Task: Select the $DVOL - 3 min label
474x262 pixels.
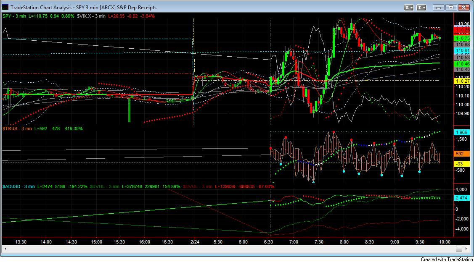Action: pyautogui.click(x=198, y=186)
